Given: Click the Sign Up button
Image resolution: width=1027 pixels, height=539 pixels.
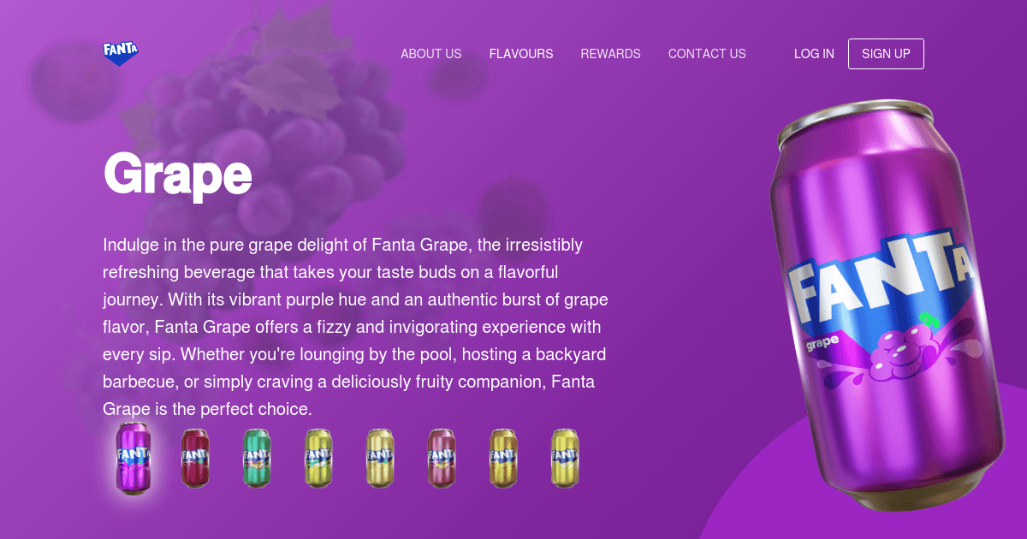Looking at the screenshot, I should click(x=886, y=54).
